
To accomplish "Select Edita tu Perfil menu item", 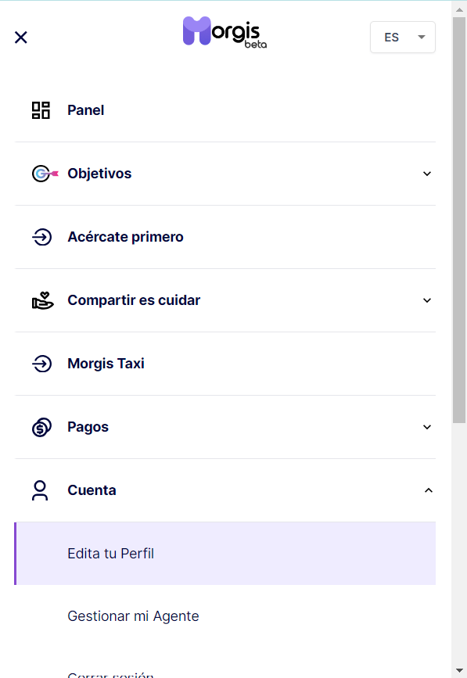I will (225, 554).
